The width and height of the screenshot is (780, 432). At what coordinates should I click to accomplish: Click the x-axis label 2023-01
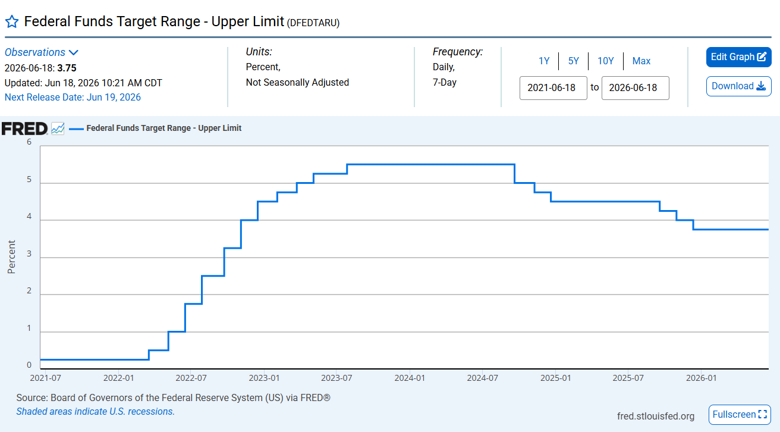264,378
